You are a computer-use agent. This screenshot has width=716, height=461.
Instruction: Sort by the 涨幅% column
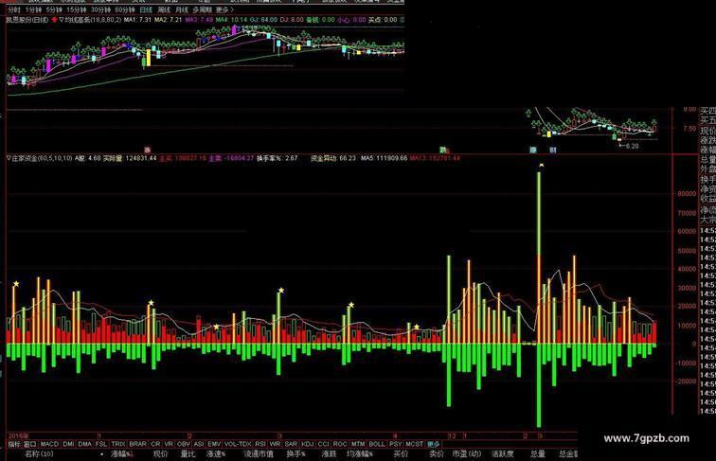(x=121, y=454)
